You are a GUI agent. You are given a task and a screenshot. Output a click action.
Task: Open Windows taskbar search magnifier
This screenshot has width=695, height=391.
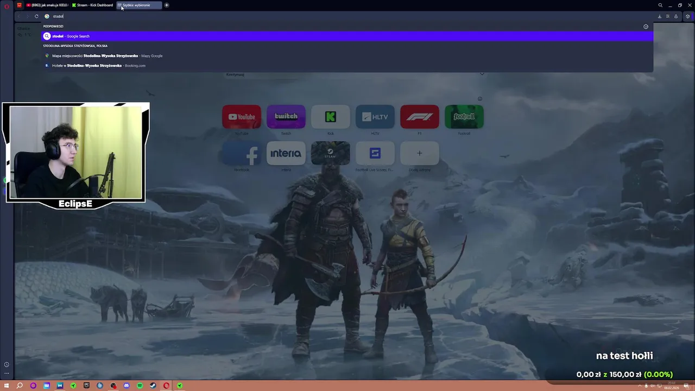pos(20,386)
